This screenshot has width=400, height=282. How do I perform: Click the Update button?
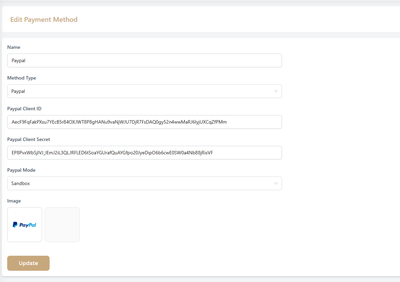[x=28, y=263]
